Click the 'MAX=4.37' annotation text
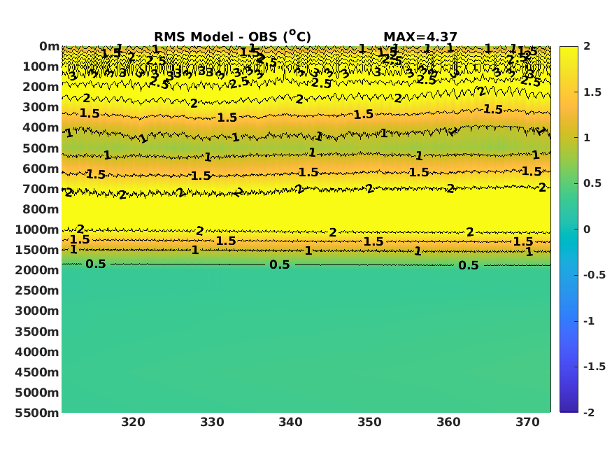 420,37
